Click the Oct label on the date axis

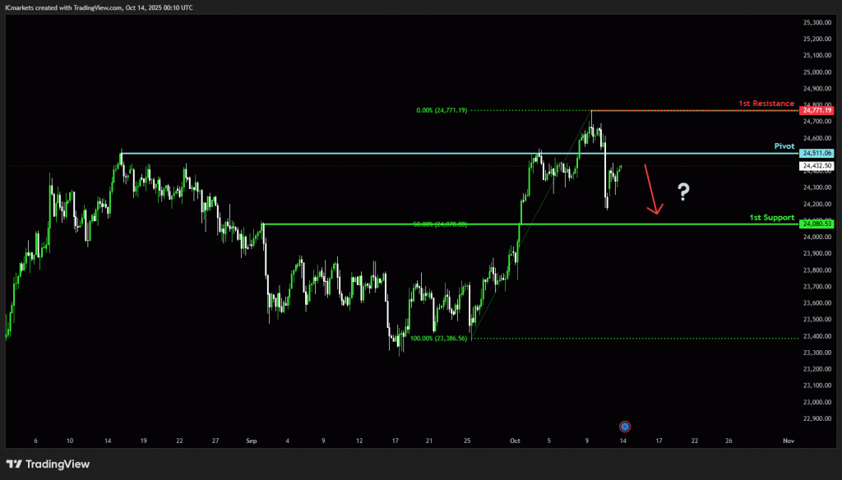point(516,441)
